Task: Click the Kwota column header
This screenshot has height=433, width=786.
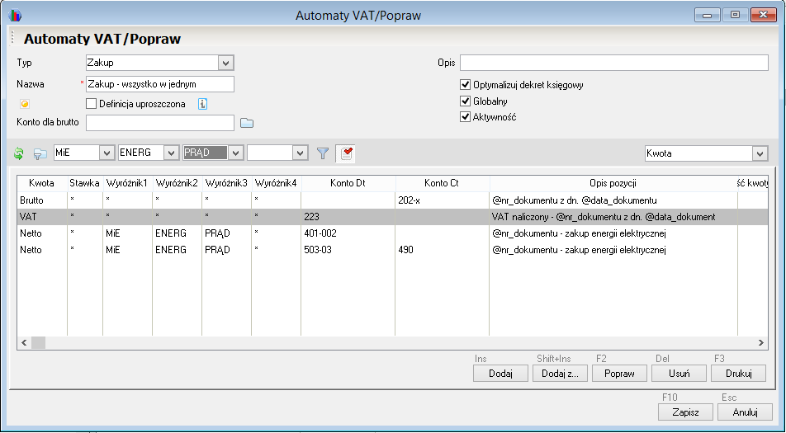Action: pyautogui.click(x=41, y=183)
